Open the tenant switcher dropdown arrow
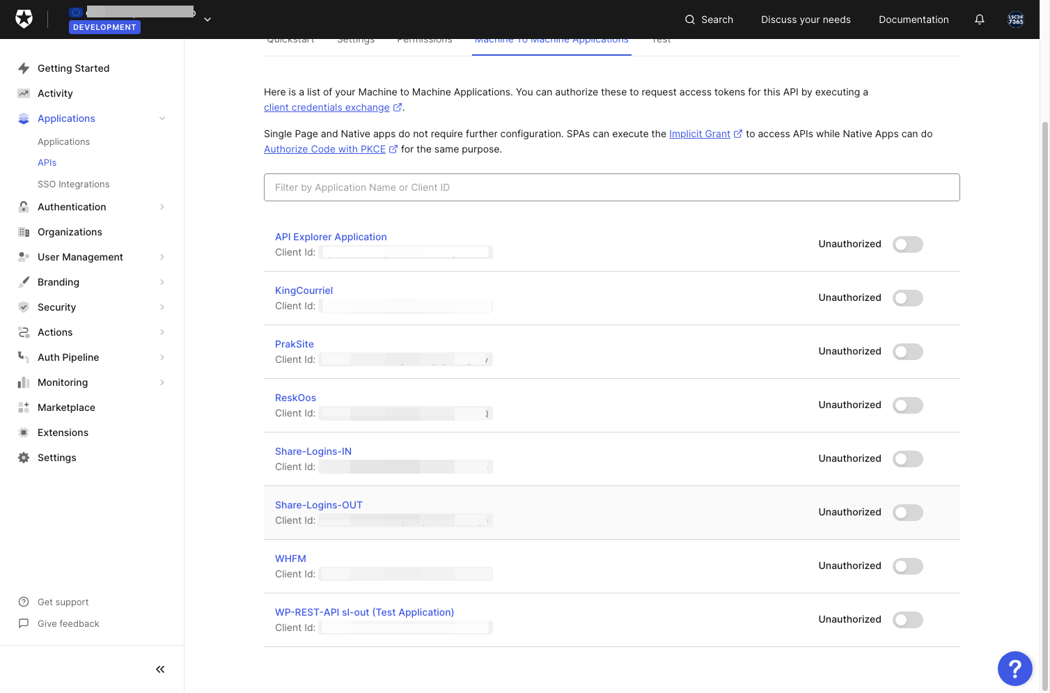Image resolution: width=1050 pixels, height=693 pixels. click(x=207, y=20)
